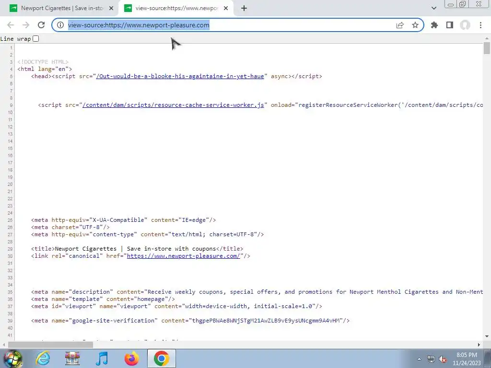491x368 pixels.
Task: Click the vertical scrollbar thumb
Action: 487,48
